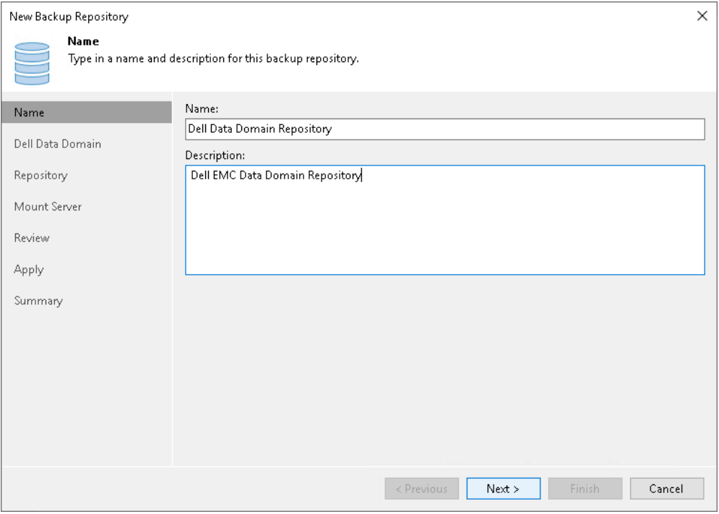The height and width of the screenshot is (514, 719).
Task: Cancel the repository creation wizard
Action: pos(667,489)
